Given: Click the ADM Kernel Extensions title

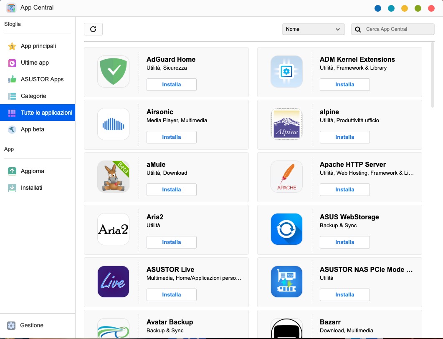Looking at the screenshot, I should pos(357,59).
